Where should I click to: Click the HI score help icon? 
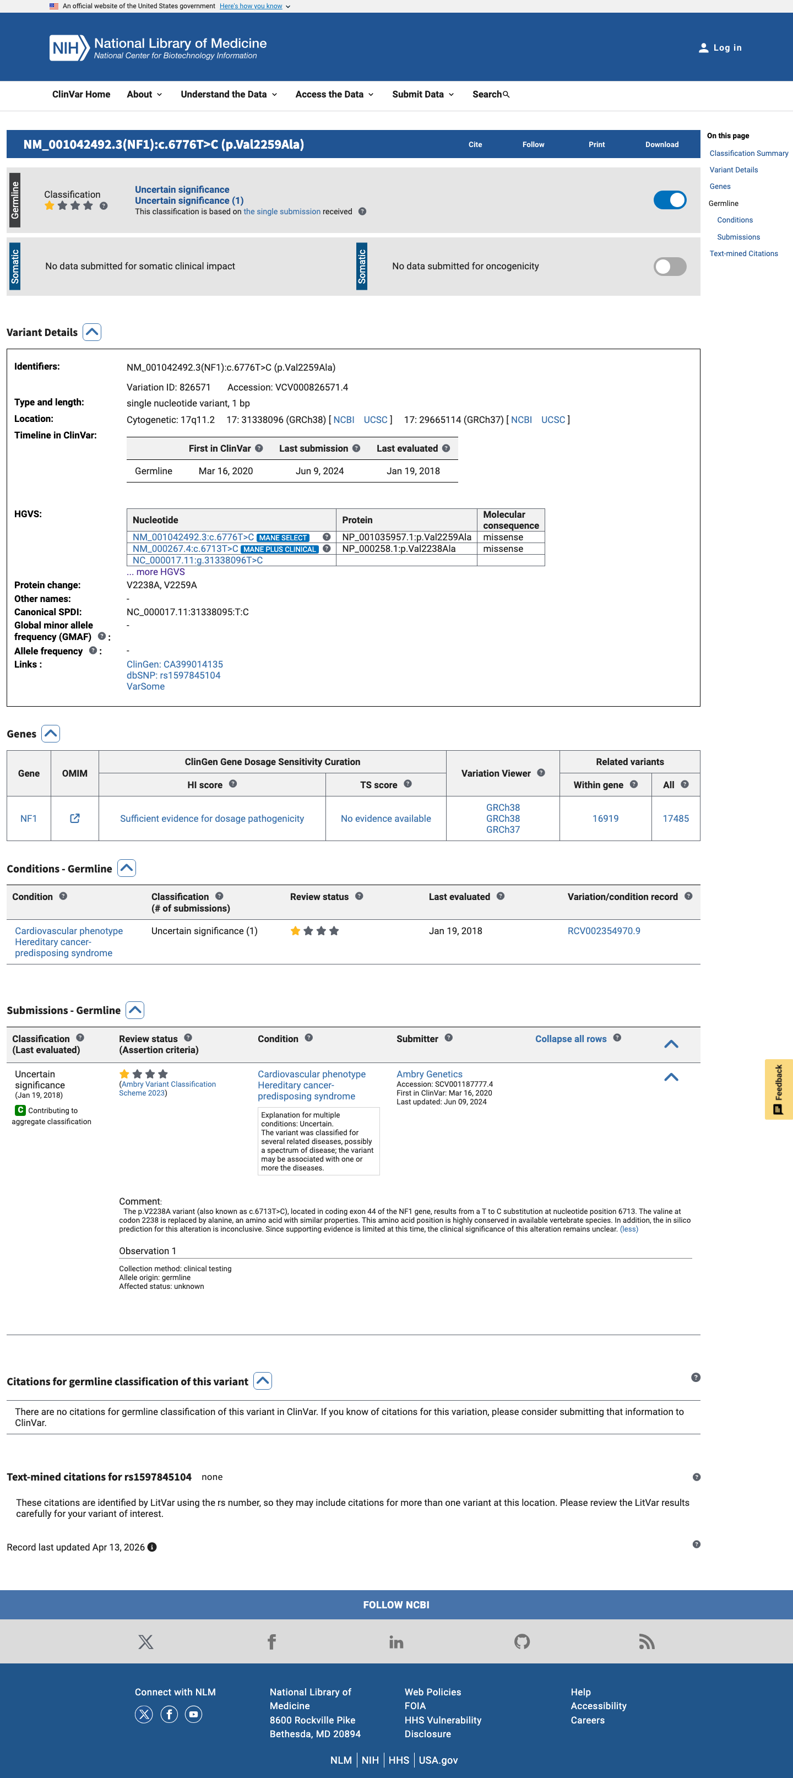[x=232, y=784]
